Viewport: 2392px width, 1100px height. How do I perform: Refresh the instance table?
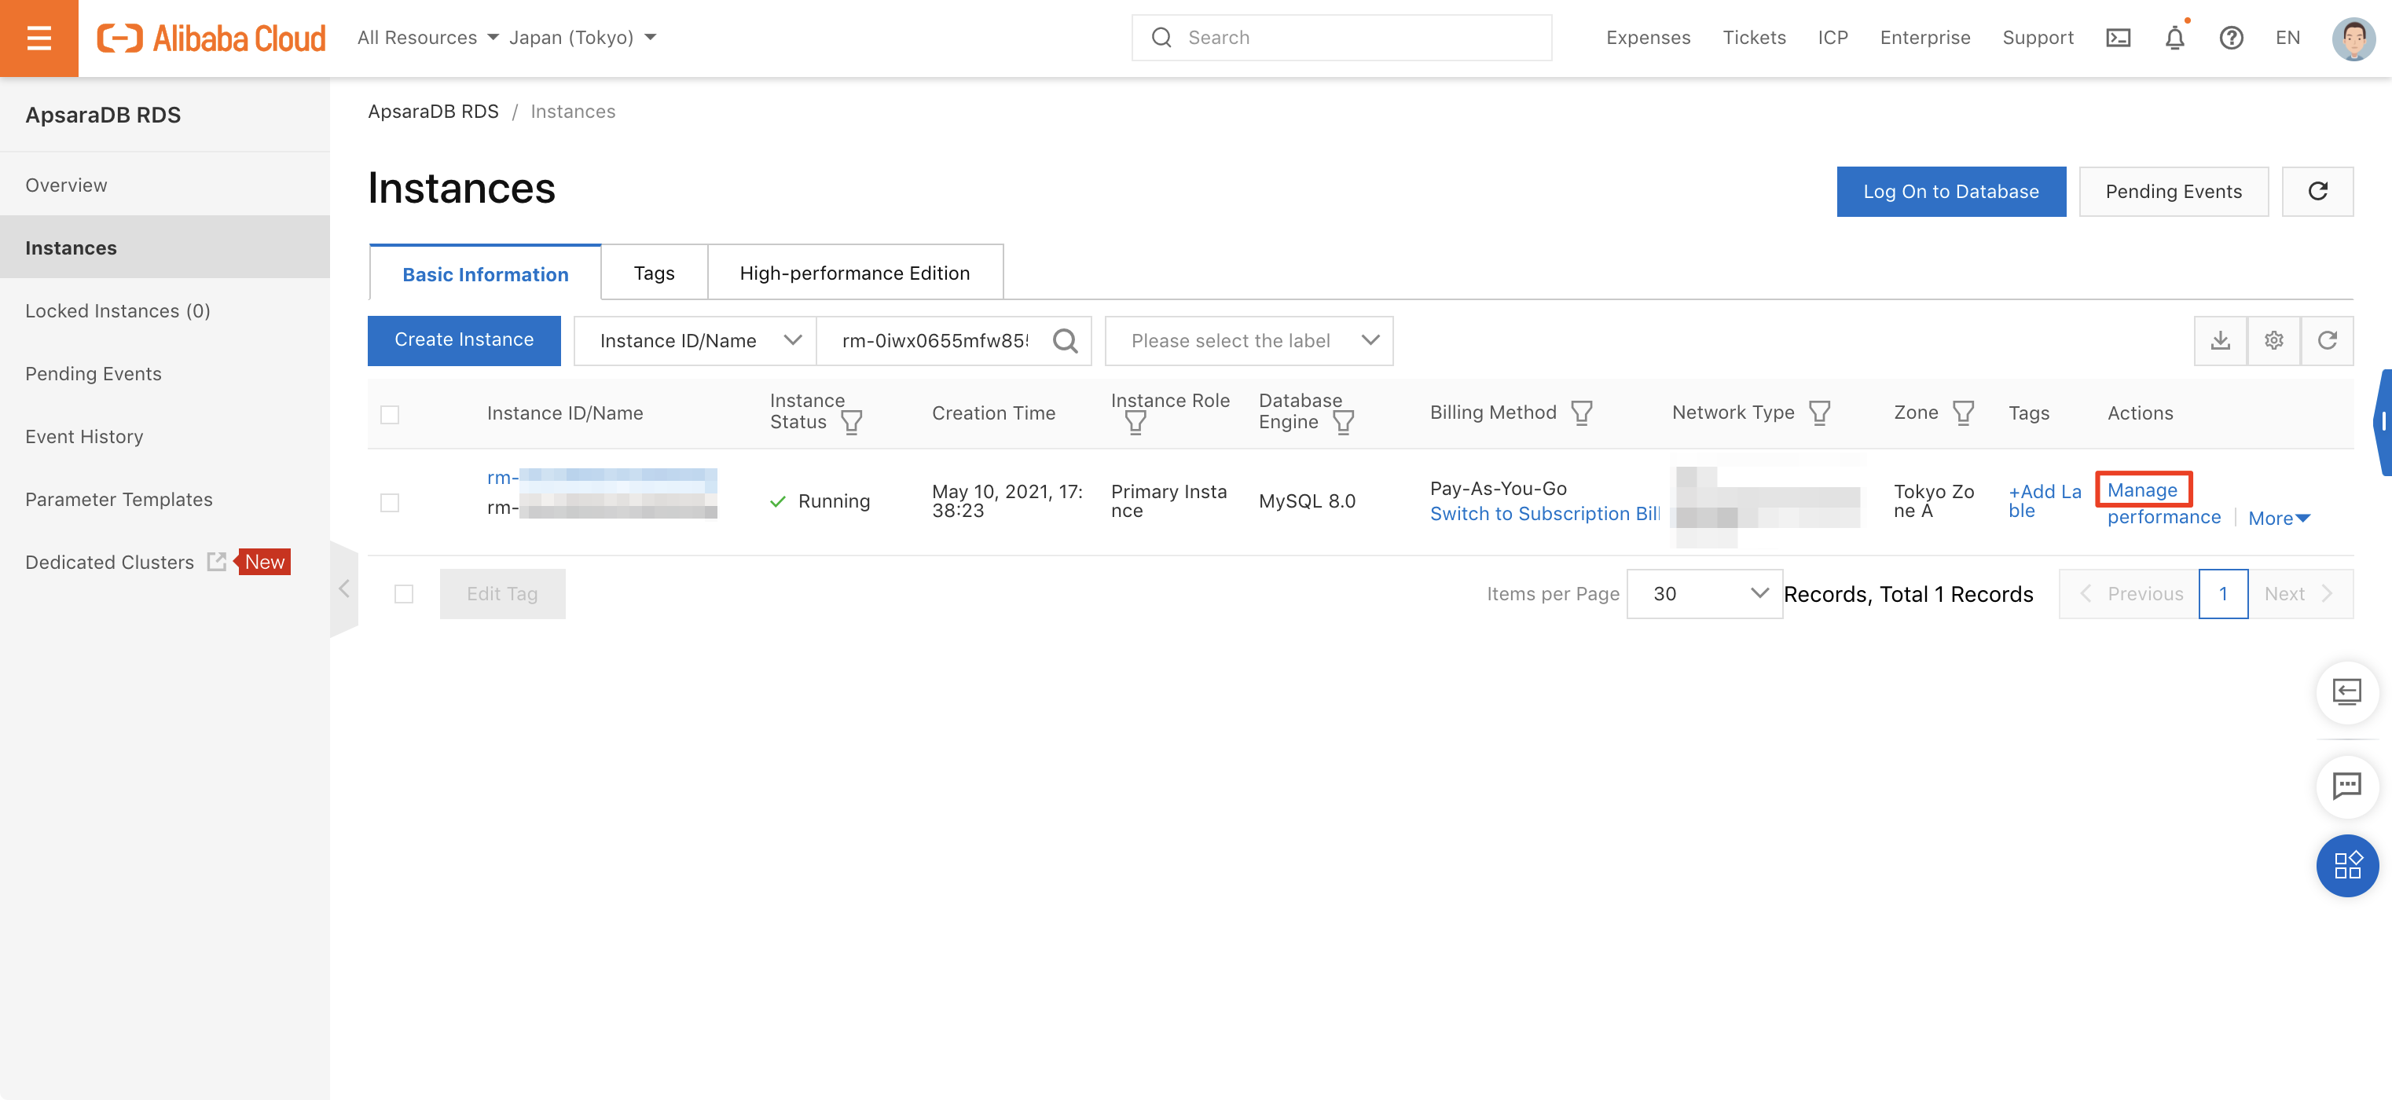point(2327,341)
